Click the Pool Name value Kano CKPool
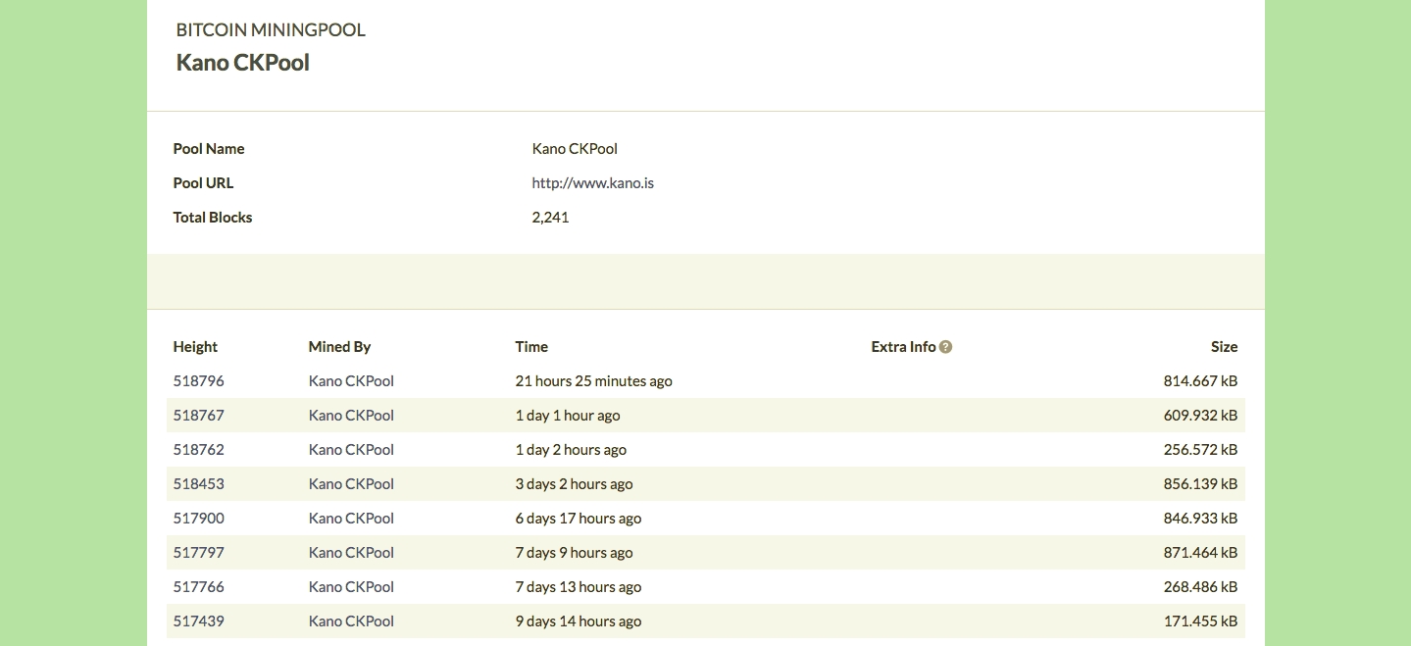The height and width of the screenshot is (646, 1411). [x=575, y=149]
